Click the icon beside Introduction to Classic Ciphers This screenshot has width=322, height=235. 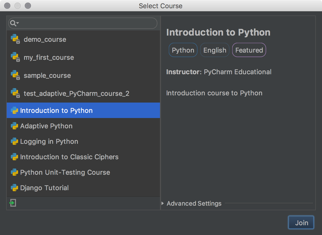coord(14,157)
